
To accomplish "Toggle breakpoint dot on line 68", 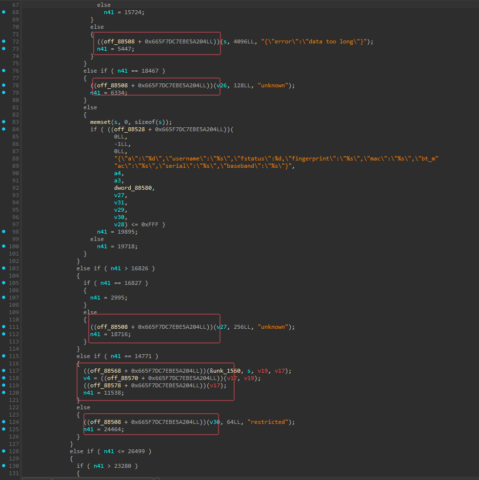I will [4, 12].
